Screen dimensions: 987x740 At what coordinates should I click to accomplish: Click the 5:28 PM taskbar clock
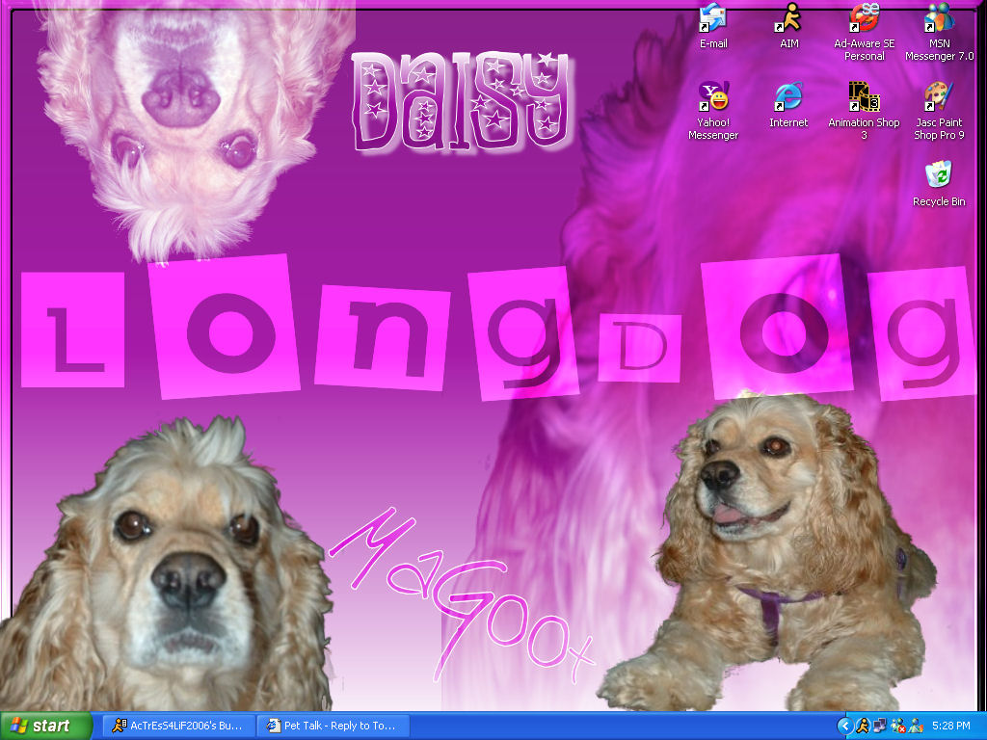951,727
